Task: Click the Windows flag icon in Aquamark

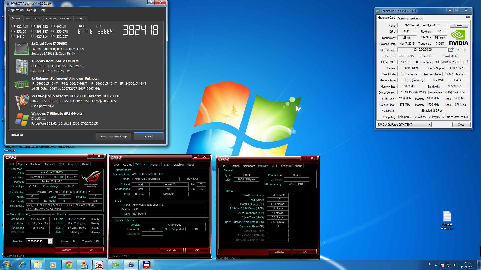Action: pyautogui.click(x=22, y=119)
